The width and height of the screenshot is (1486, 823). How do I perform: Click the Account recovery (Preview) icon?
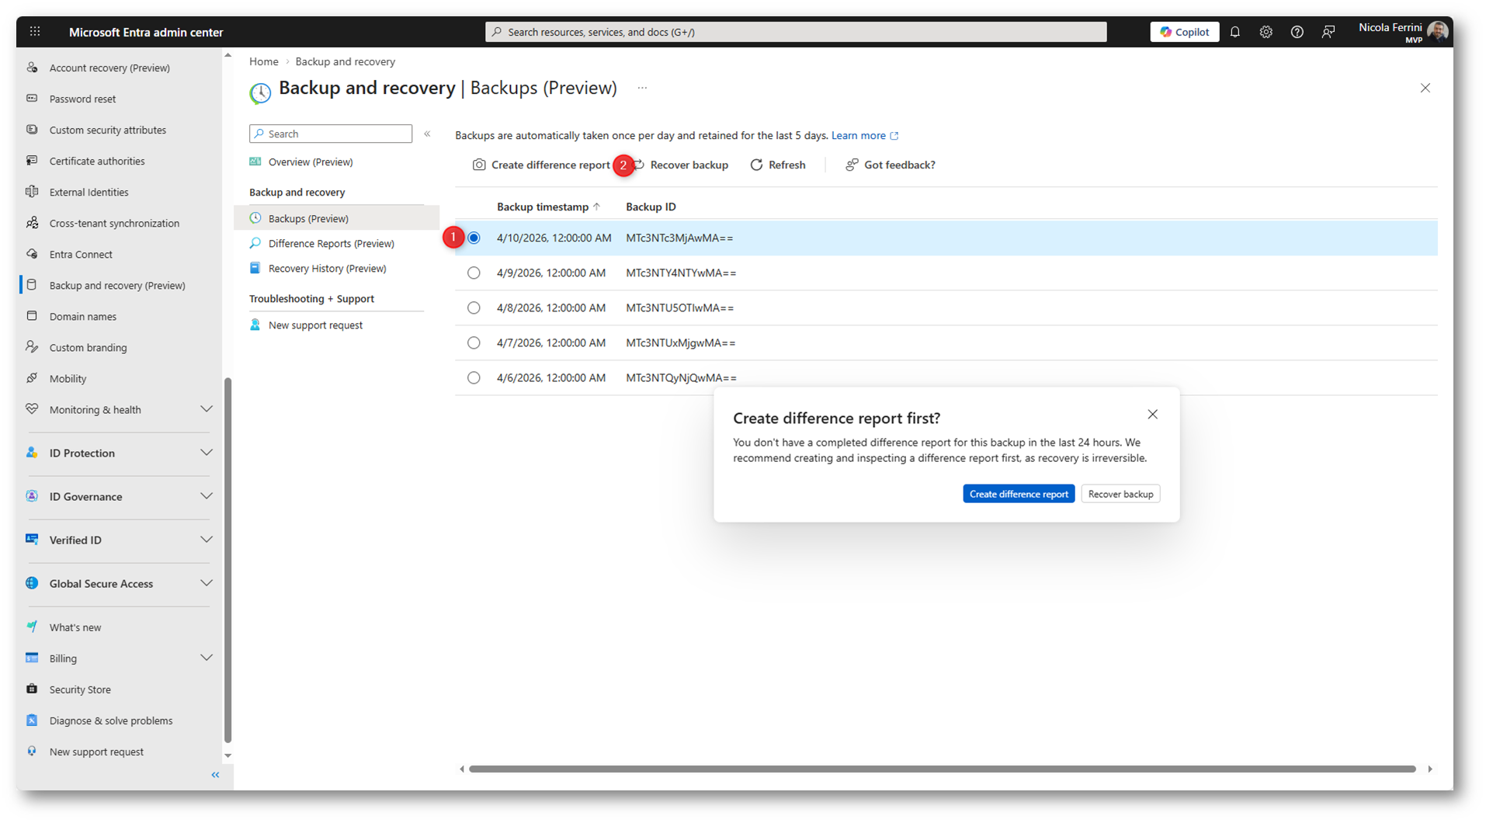(32, 68)
